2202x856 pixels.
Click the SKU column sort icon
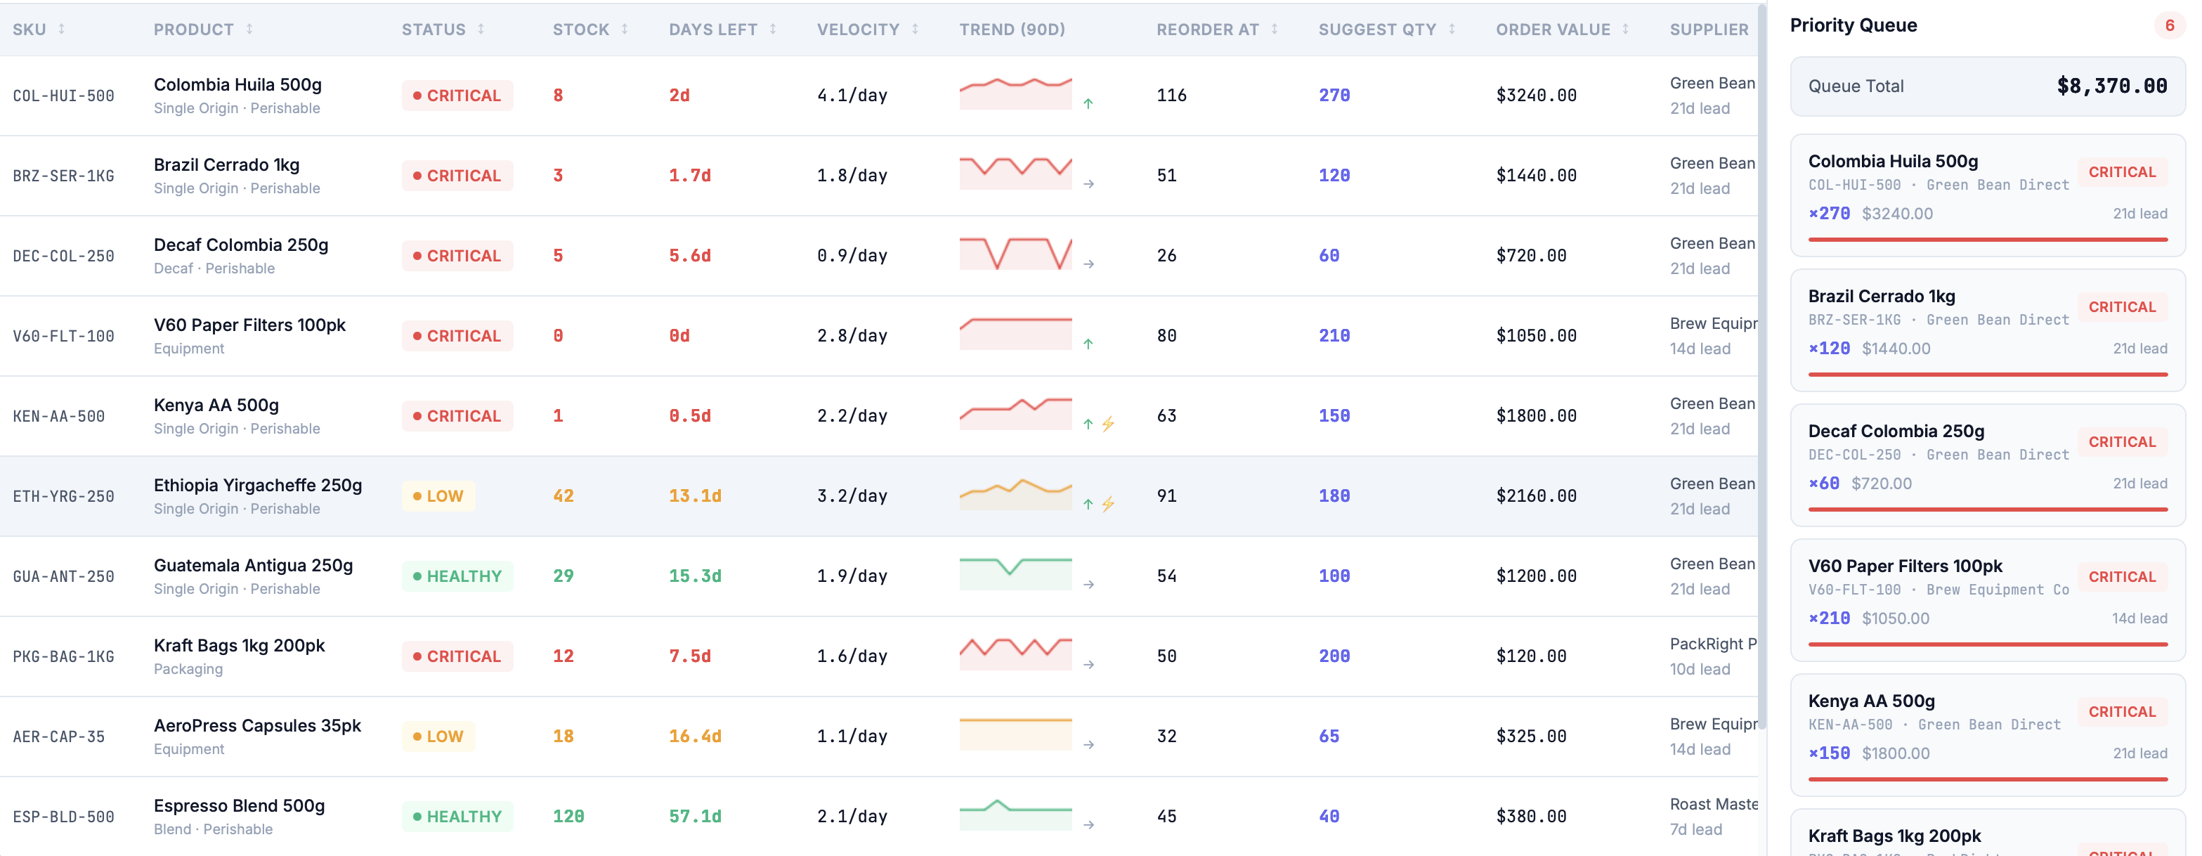pyautogui.click(x=62, y=29)
